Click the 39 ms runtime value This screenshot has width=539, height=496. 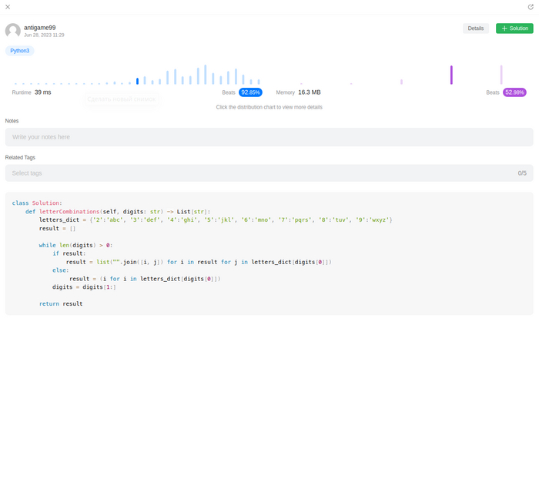(43, 92)
